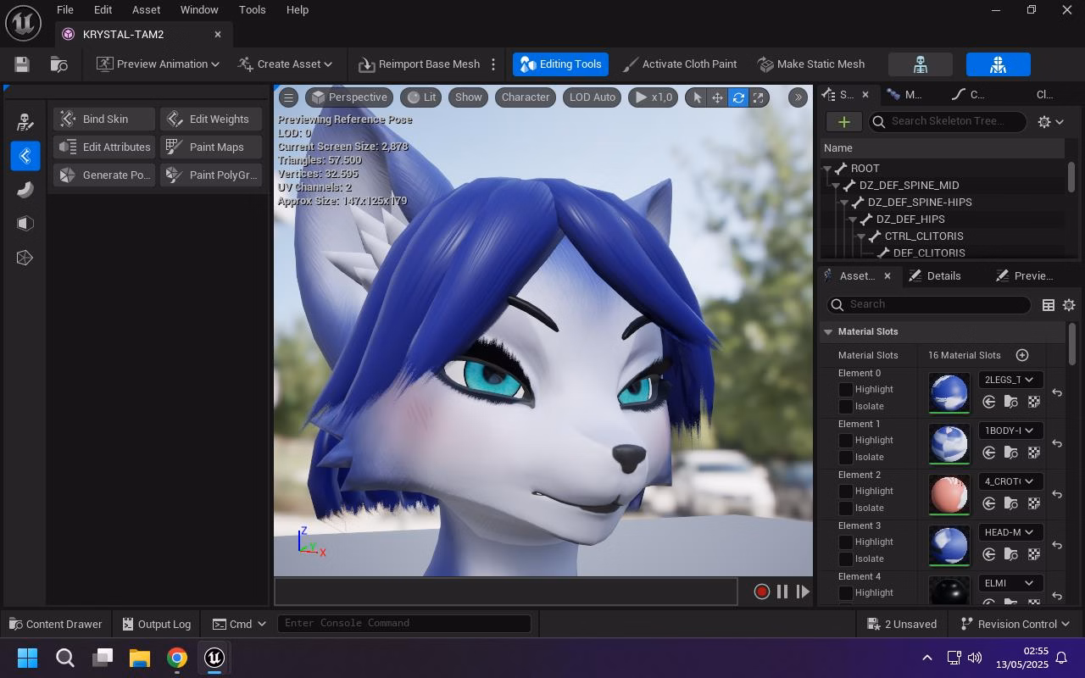
Task: Open the Deform mode icon in left sidebar
Action: point(25,190)
